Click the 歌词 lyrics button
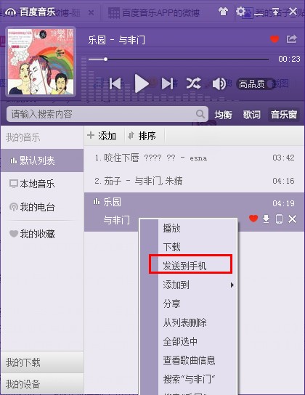This screenshot has height=395, width=305. pyautogui.click(x=251, y=115)
